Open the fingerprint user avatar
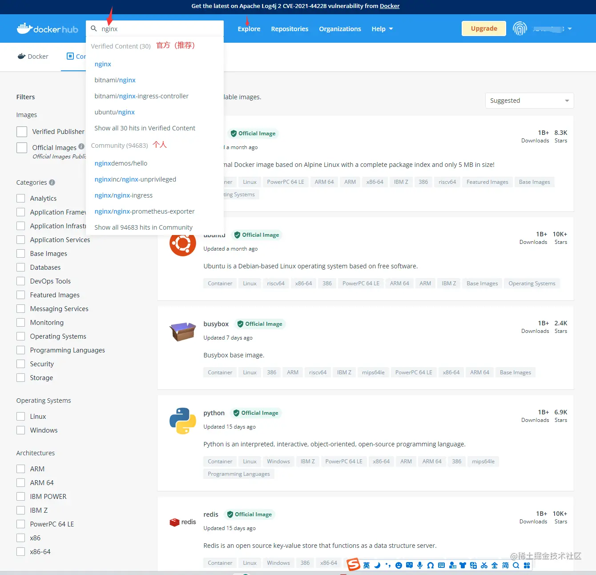The height and width of the screenshot is (575, 596). [x=520, y=28]
